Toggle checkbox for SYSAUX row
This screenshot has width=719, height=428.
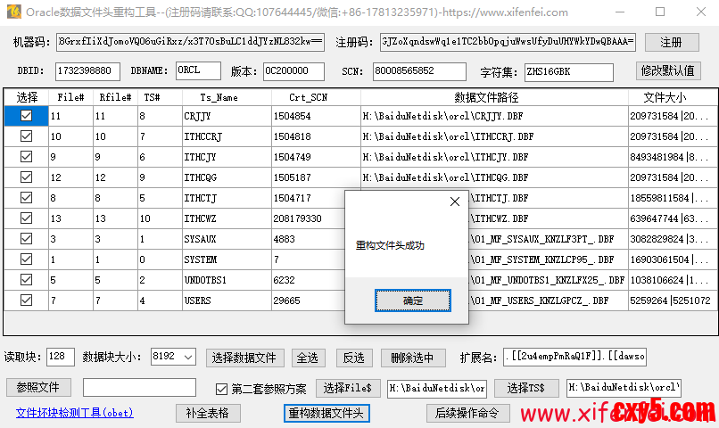[x=26, y=239]
